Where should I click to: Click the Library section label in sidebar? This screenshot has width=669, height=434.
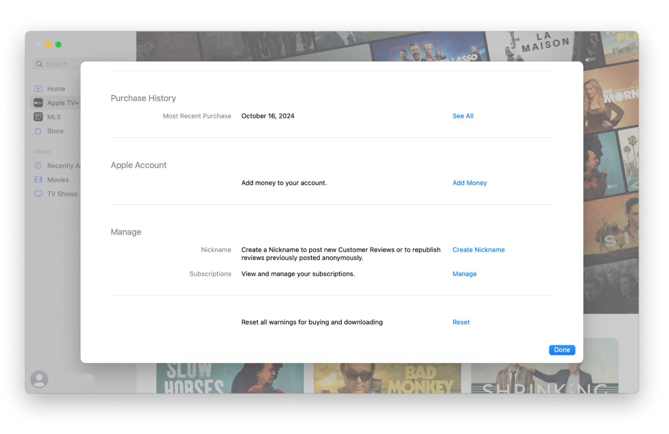42,152
